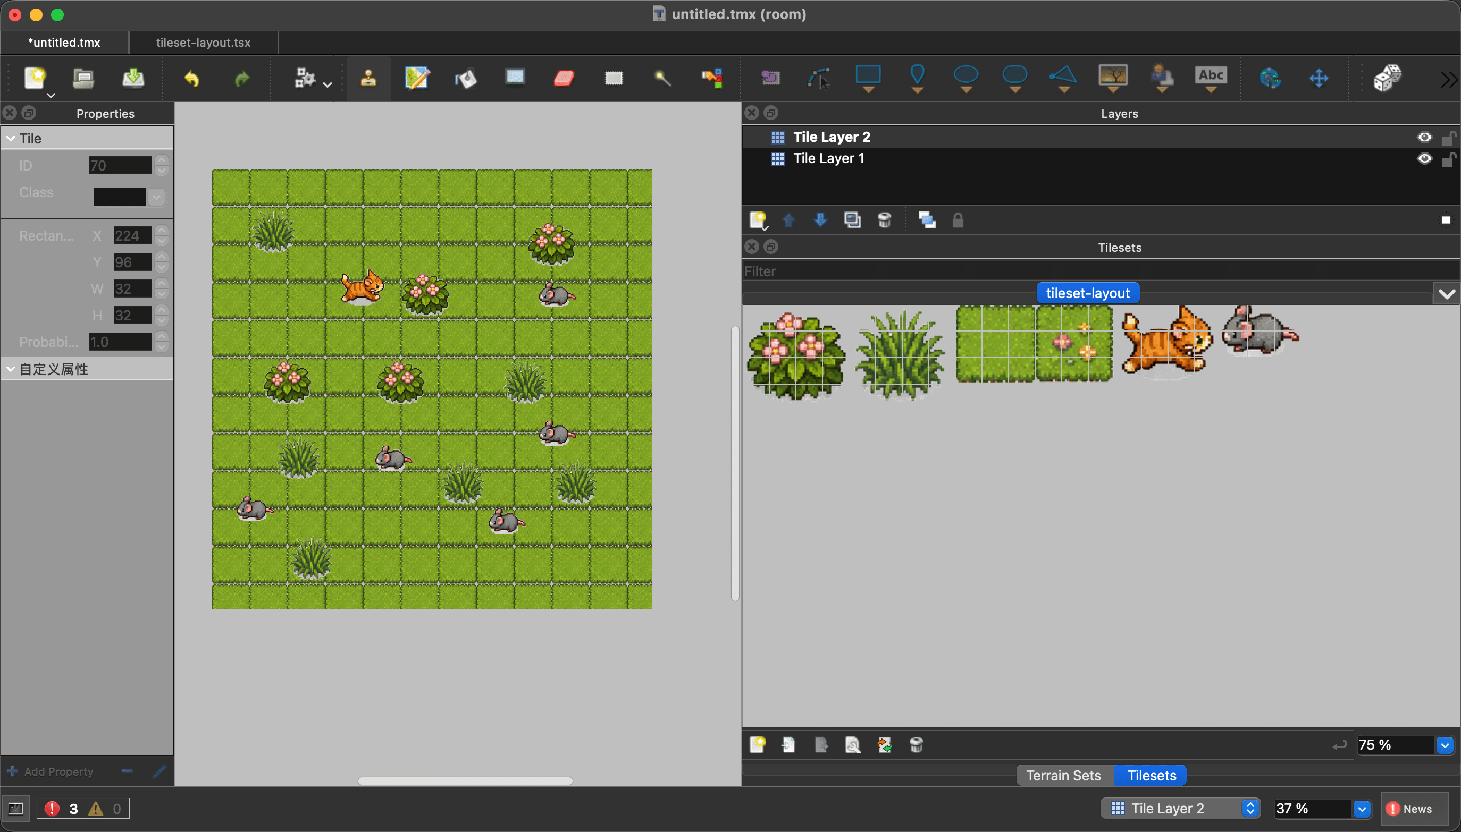Switch to the *untitled.tmx tab
This screenshot has width=1461, height=832.
click(x=65, y=43)
